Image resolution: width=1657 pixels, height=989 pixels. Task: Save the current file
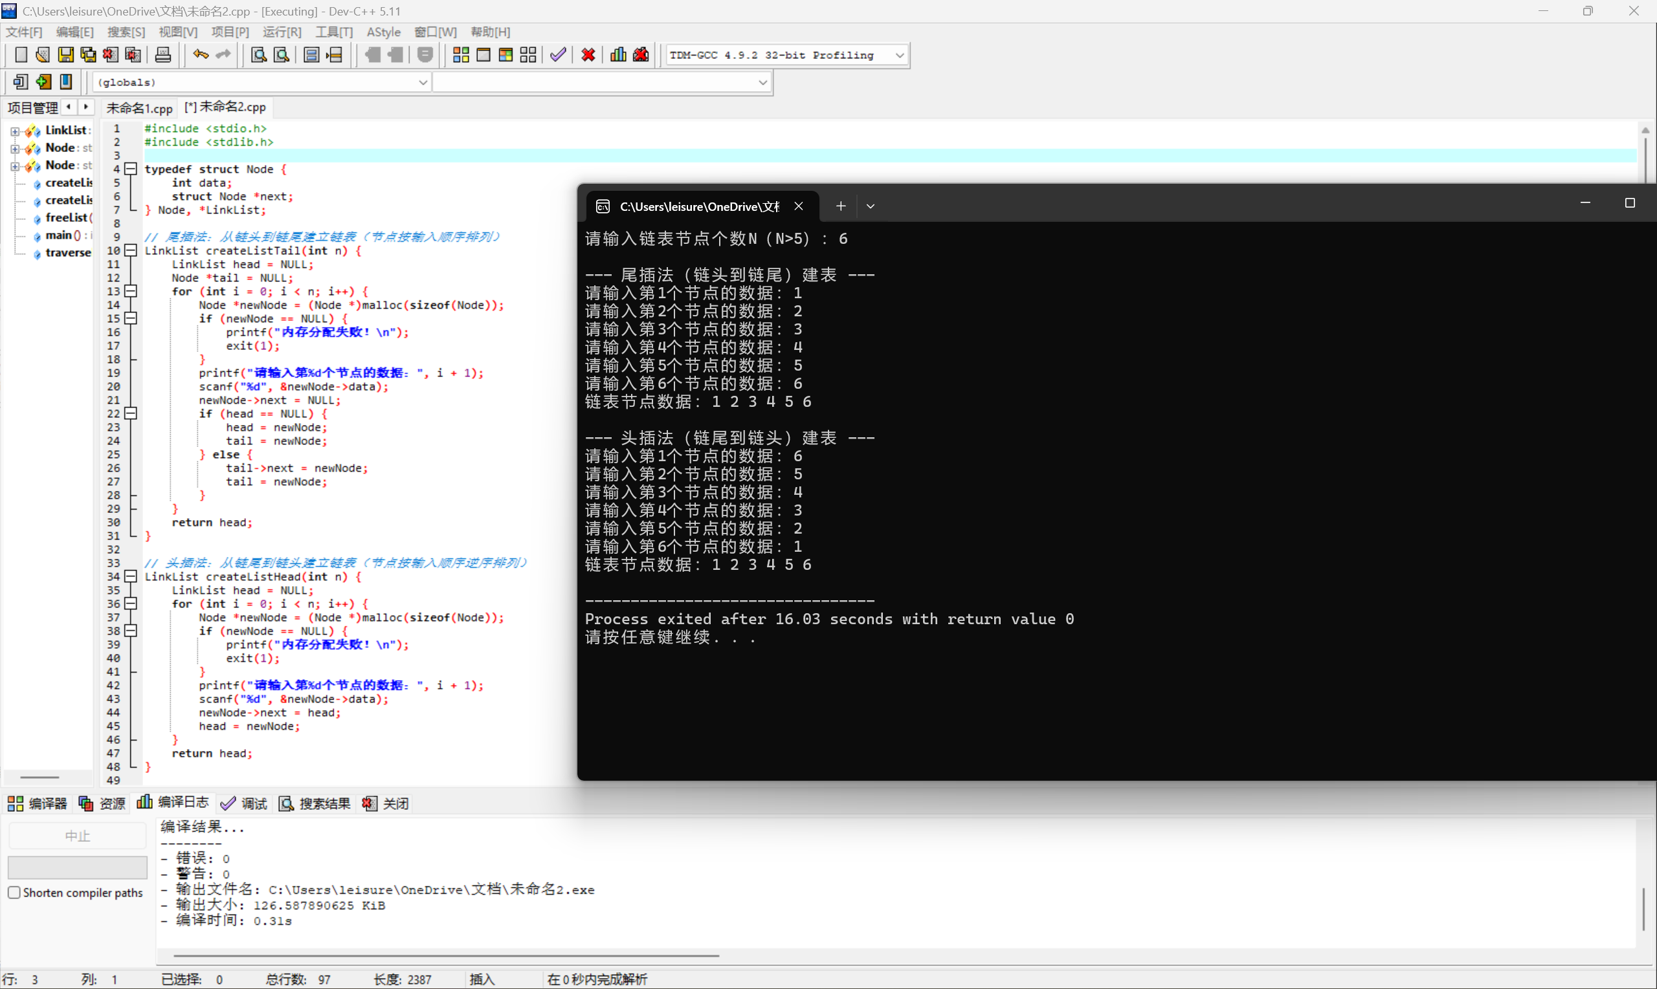pyautogui.click(x=65, y=54)
